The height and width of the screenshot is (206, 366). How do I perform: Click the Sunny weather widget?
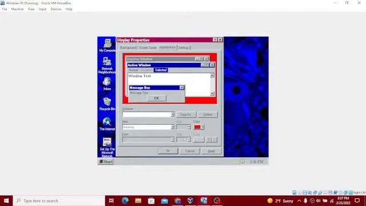(x=280, y=201)
